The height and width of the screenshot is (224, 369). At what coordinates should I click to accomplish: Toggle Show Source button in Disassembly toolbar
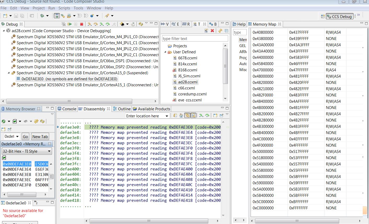(193, 115)
